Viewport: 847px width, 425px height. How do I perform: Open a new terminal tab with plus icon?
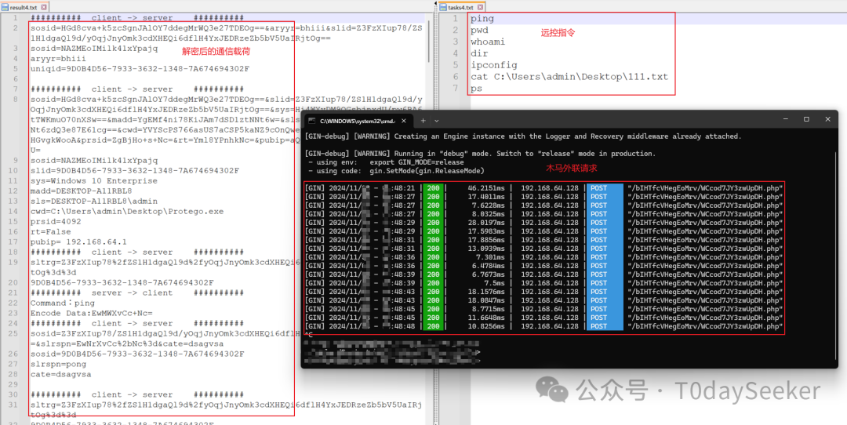coord(424,121)
